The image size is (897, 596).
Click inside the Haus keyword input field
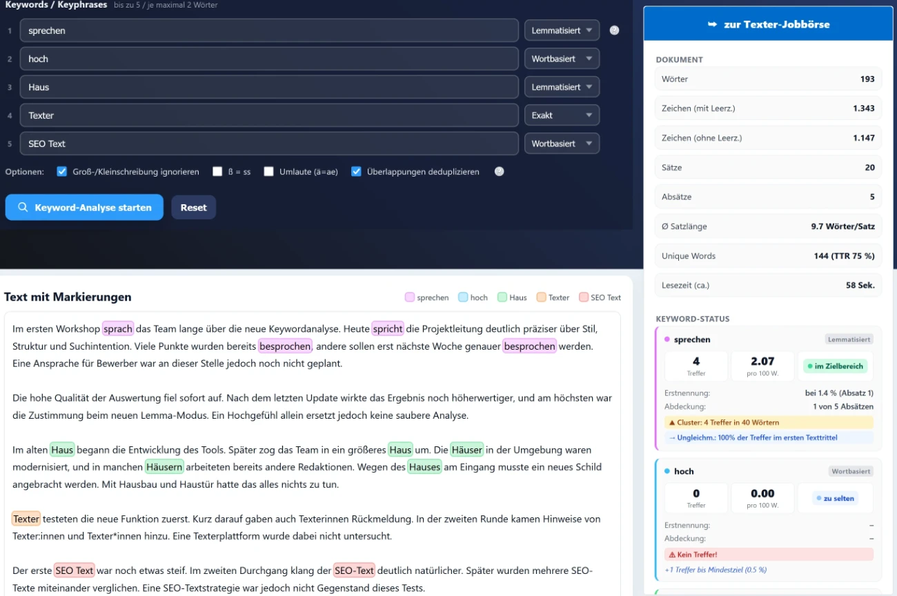point(269,86)
